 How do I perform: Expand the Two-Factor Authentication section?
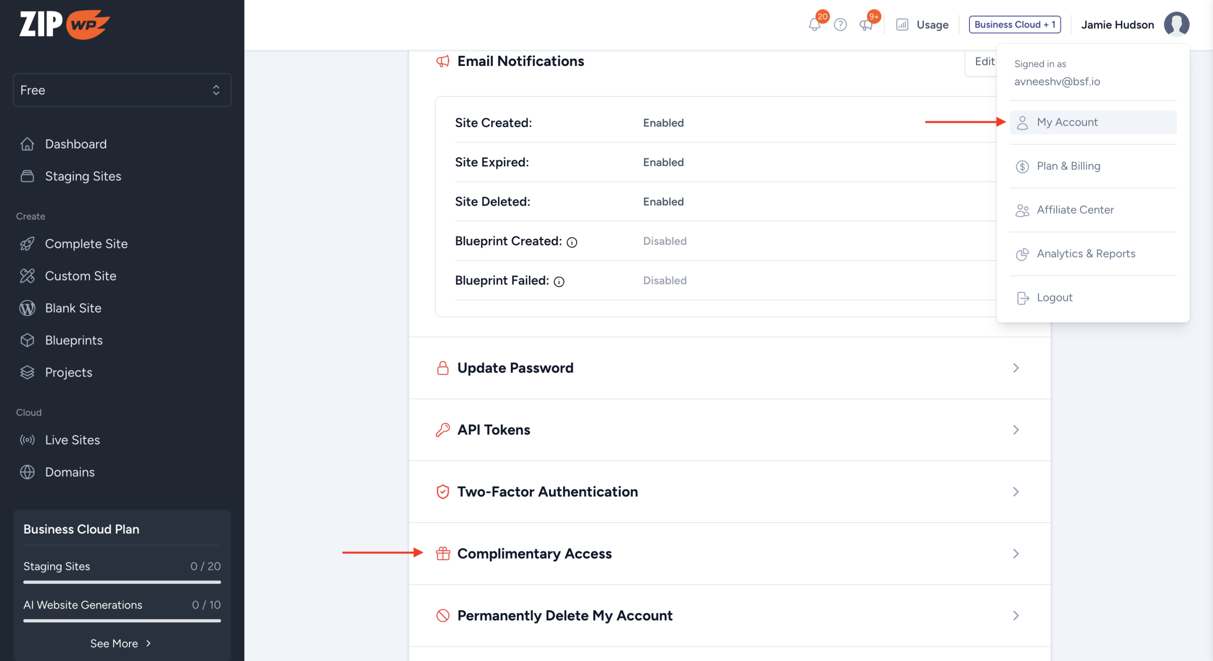tap(730, 492)
